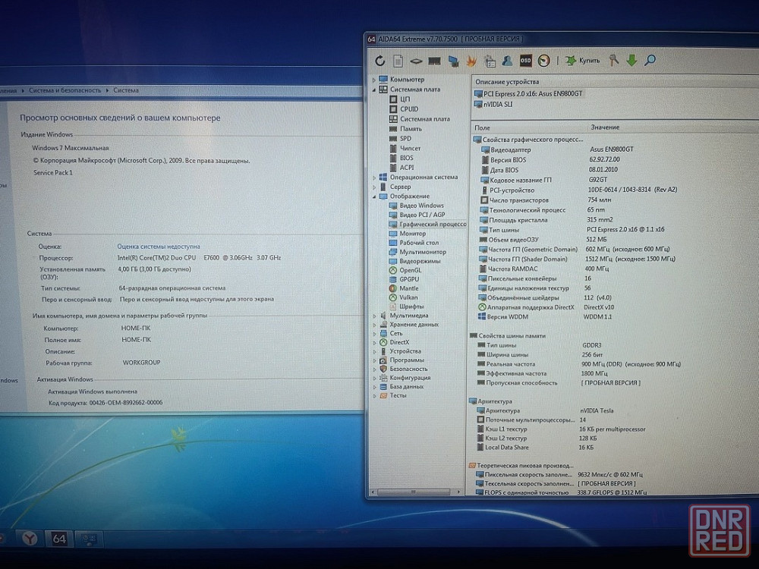Click the memory module icon in AIDA64 toolbar
This screenshot has height=569, width=759.
point(435,61)
